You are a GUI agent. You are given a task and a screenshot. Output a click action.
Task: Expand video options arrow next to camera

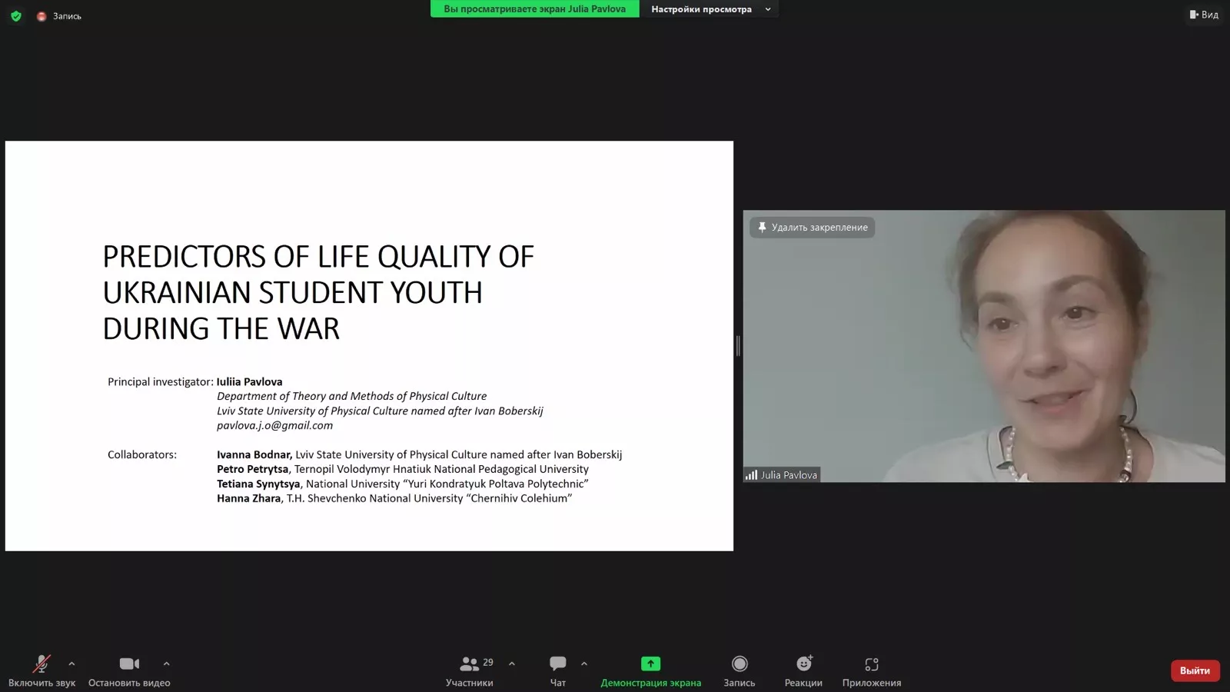pos(166,664)
